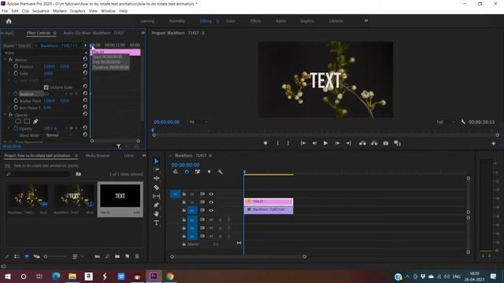Expand the Rotation property
Viewport: 504px width, 283px height.
pos(9,94)
